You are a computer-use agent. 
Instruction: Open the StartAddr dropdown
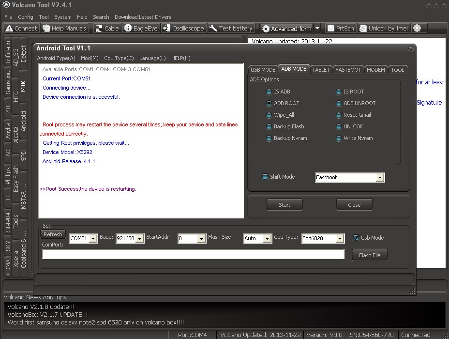201,238
